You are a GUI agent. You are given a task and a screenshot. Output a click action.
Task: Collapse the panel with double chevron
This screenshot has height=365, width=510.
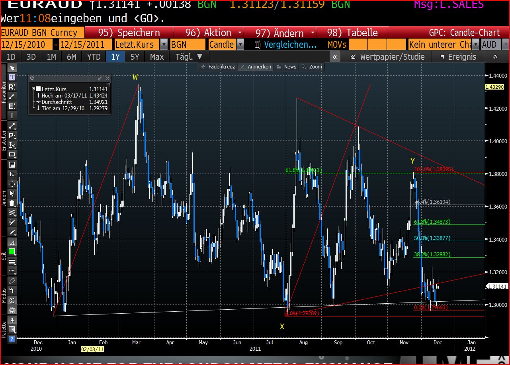pyautogui.click(x=335, y=57)
